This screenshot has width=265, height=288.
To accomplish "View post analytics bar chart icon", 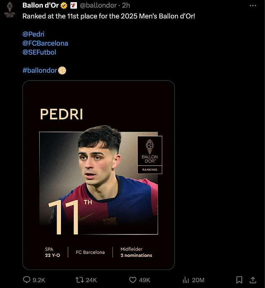I will coord(186,280).
